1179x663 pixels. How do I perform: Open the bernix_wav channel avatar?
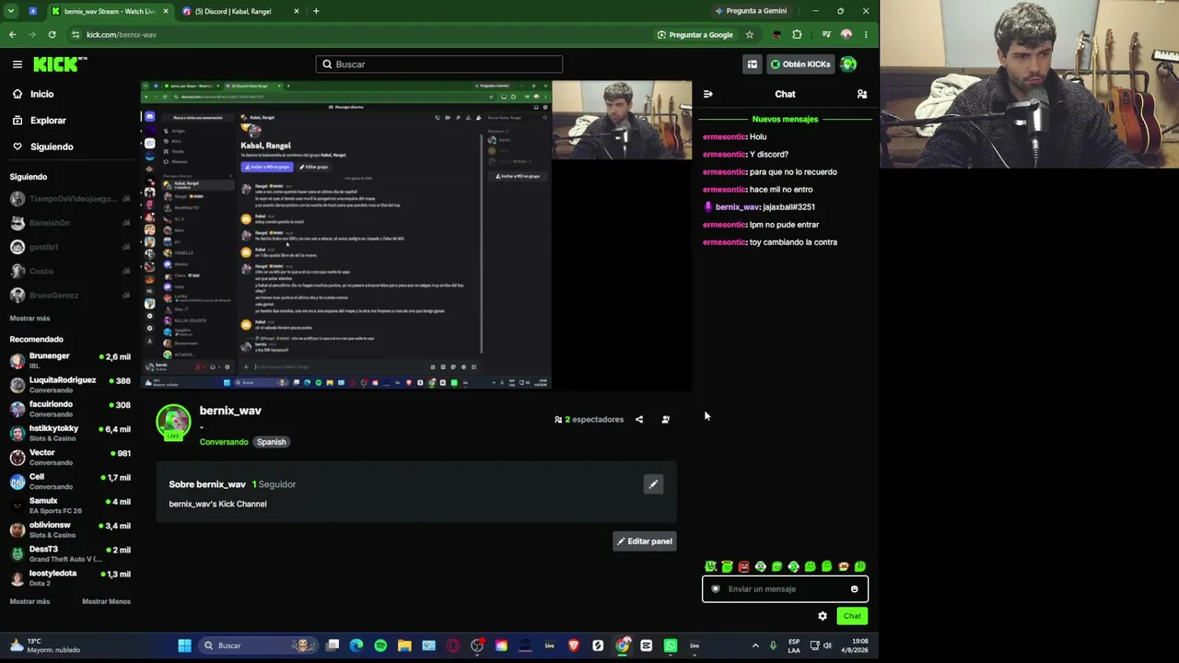pyautogui.click(x=173, y=423)
